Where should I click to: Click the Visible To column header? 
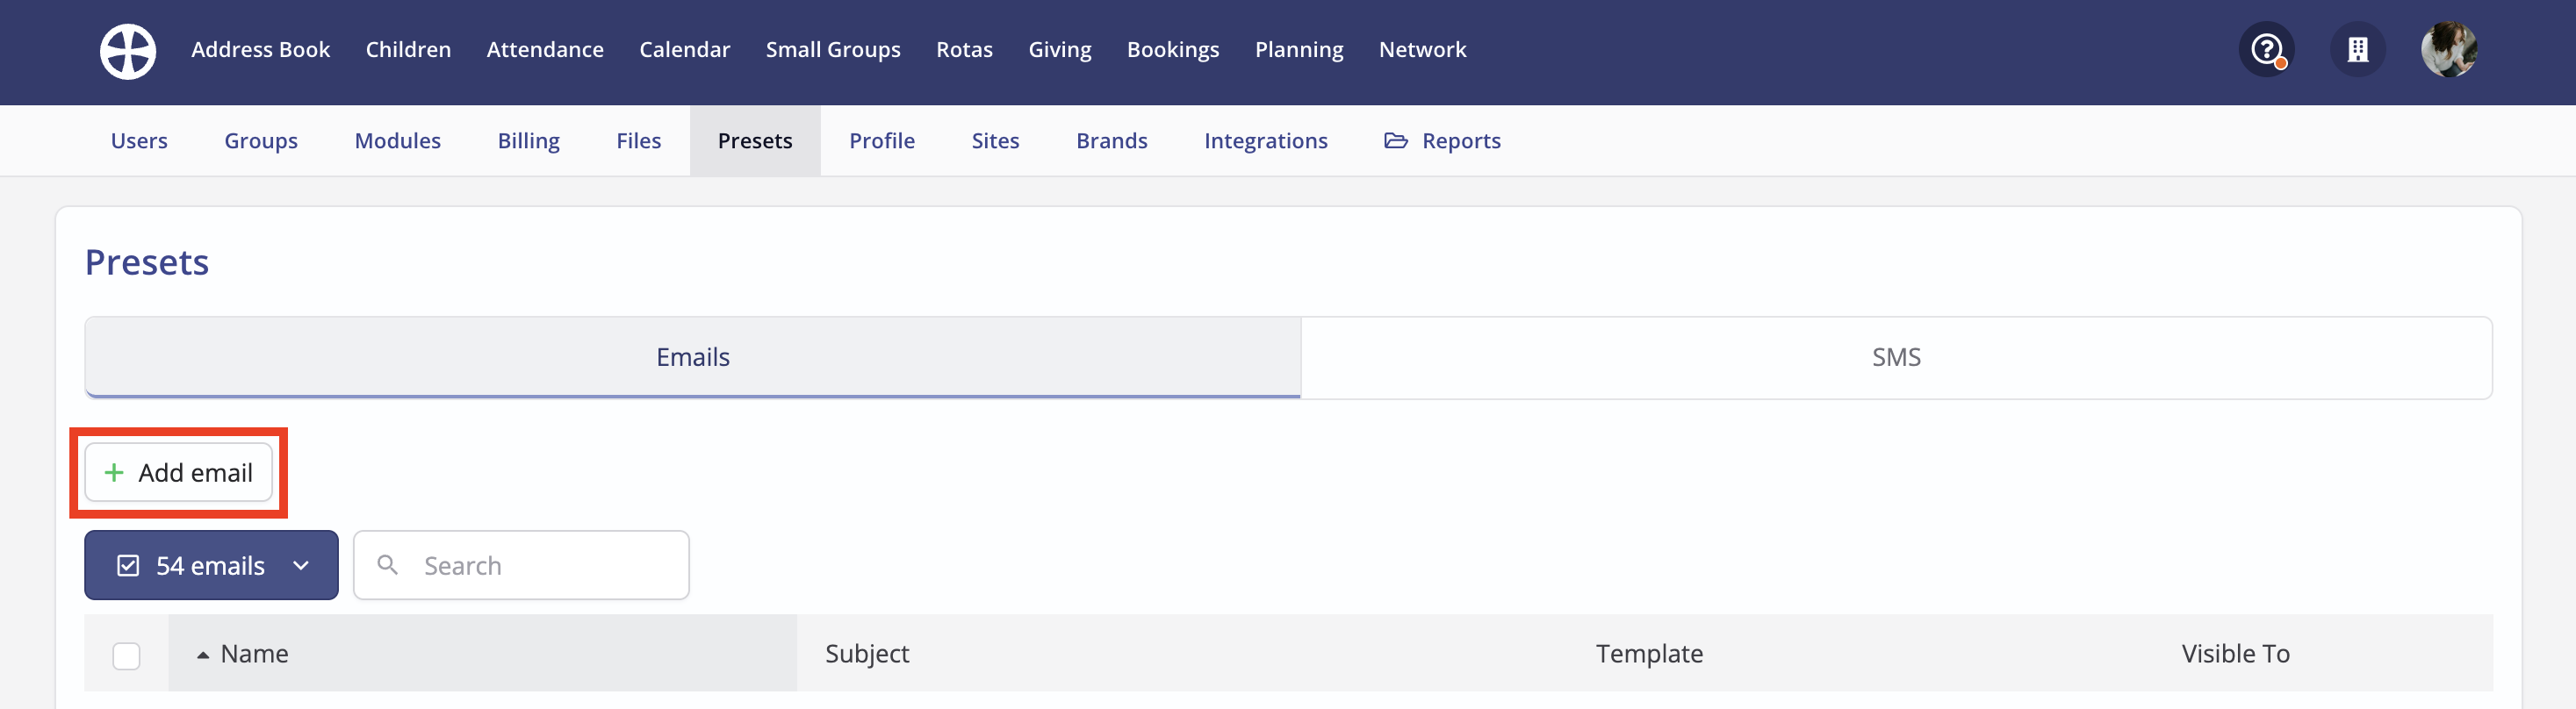(x=2235, y=654)
